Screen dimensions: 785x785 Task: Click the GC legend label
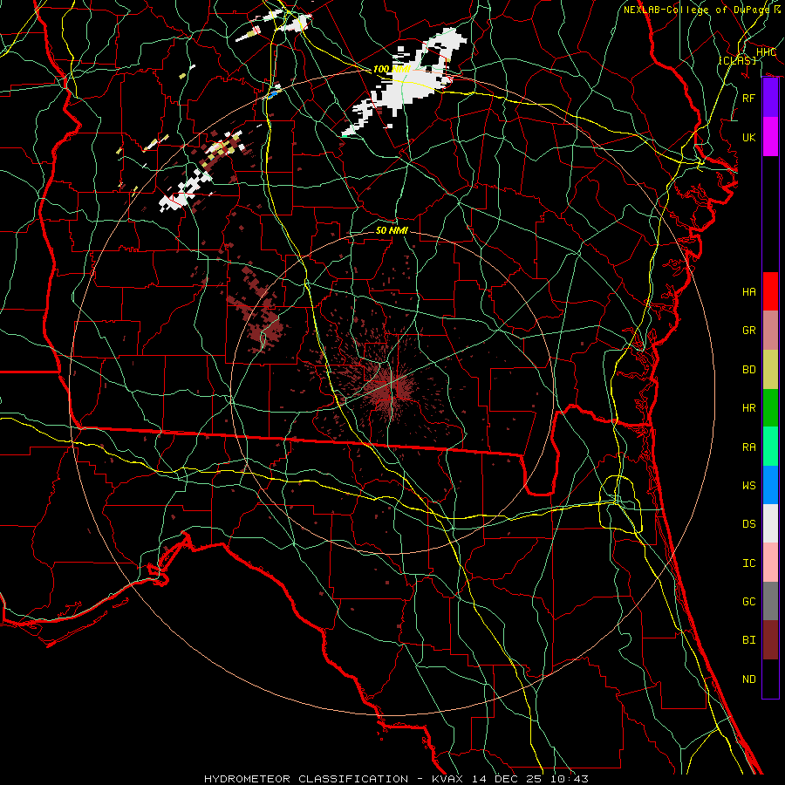tap(749, 601)
